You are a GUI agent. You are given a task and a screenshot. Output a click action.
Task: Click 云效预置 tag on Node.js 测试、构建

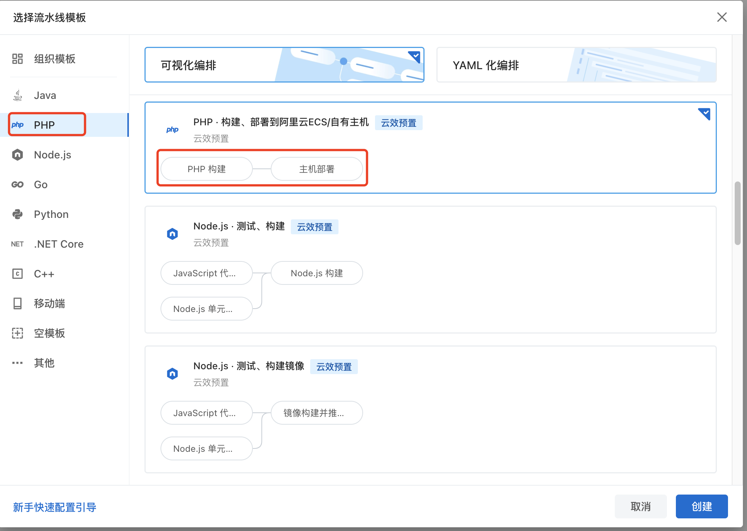(315, 227)
